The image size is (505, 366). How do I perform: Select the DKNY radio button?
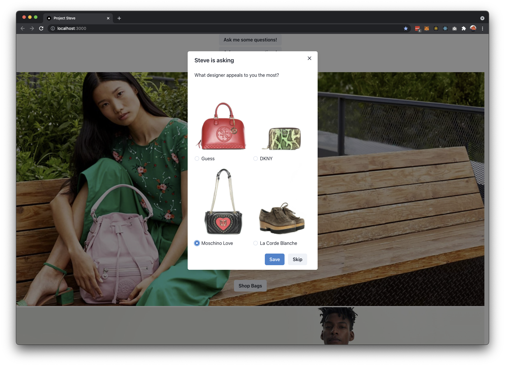pyautogui.click(x=255, y=159)
